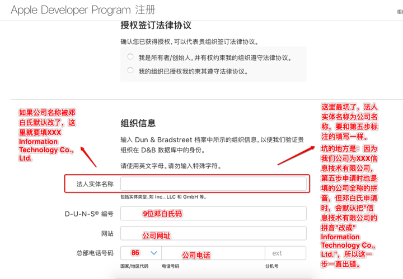Select the owner/founder radio option (我是所有者/创始人)
The height and width of the screenshot is (279, 403).
tap(130, 56)
